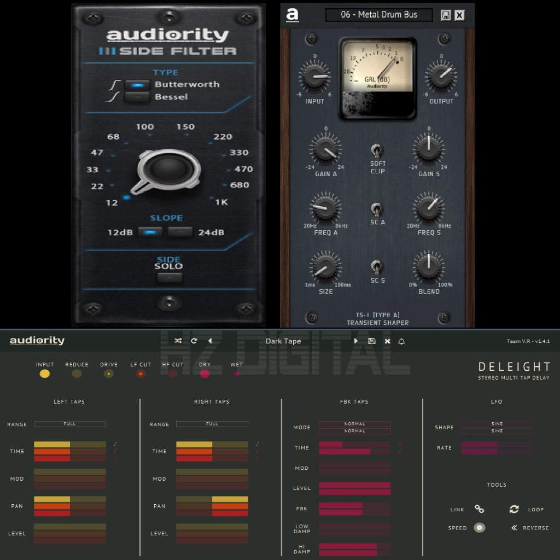Go to next preset after Dark Tape
The height and width of the screenshot is (560, 560).
356,341
